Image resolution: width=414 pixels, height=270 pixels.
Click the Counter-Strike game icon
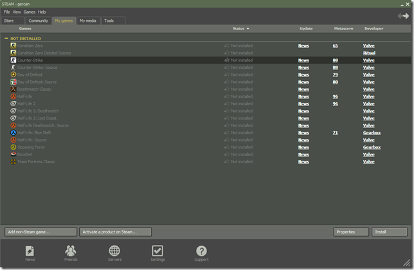pos(14,60)
